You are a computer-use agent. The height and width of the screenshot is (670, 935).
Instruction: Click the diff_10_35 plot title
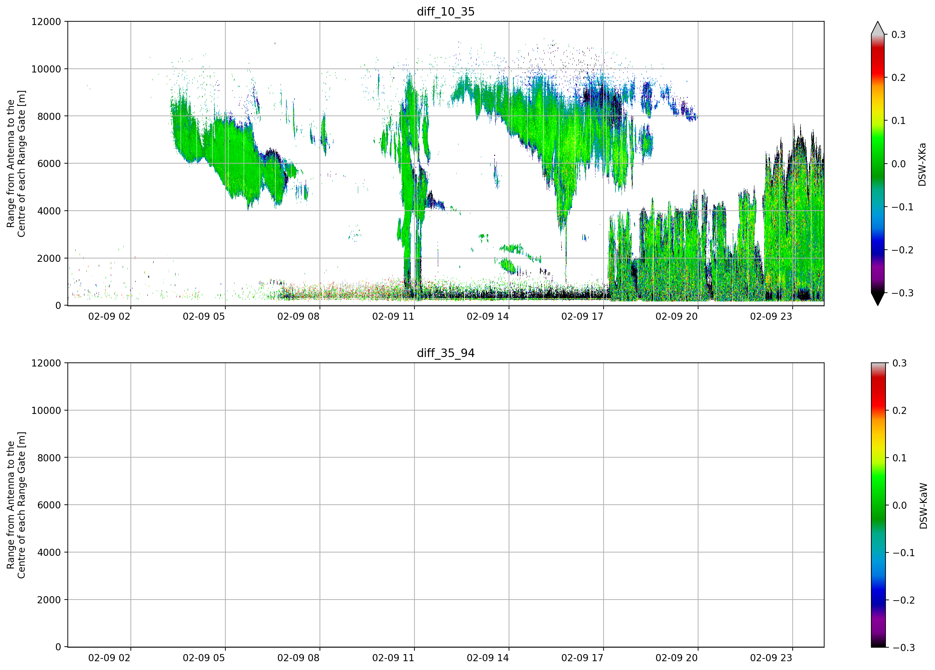coord(446,12)
